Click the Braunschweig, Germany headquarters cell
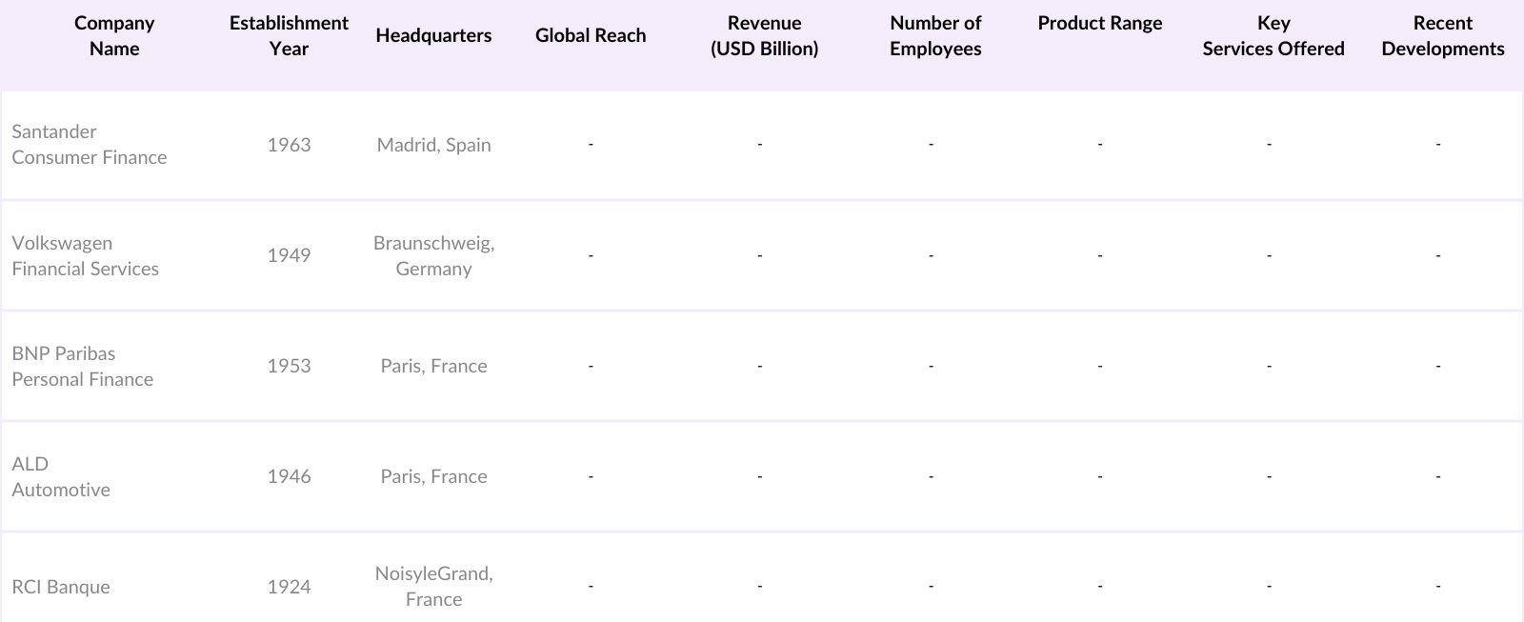1524x622 pixels. pos(433,255)
